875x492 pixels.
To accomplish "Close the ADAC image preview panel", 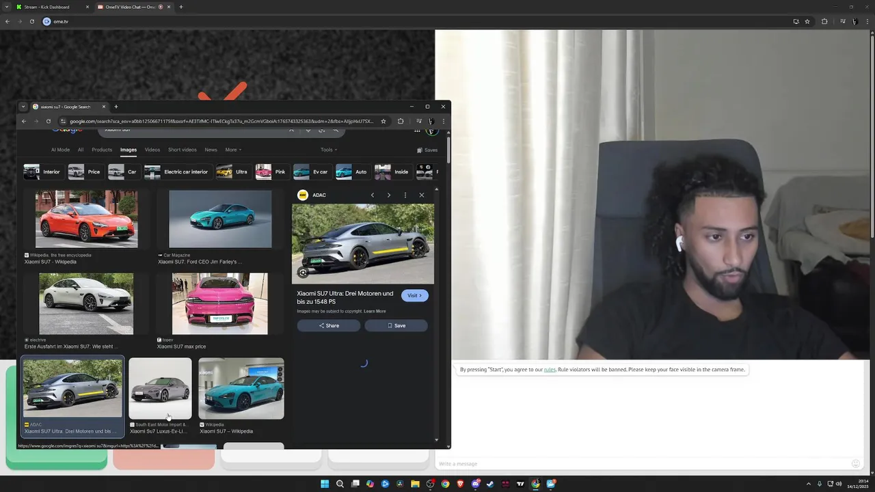I will point(422,195).
